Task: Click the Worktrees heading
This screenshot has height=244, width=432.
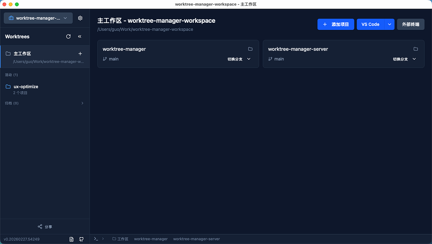Action: [x=17, y=37]
